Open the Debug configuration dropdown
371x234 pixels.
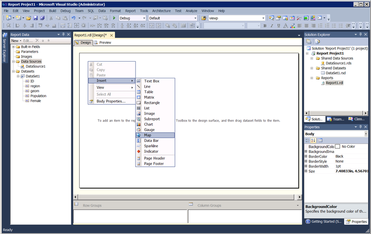[144, 18]
